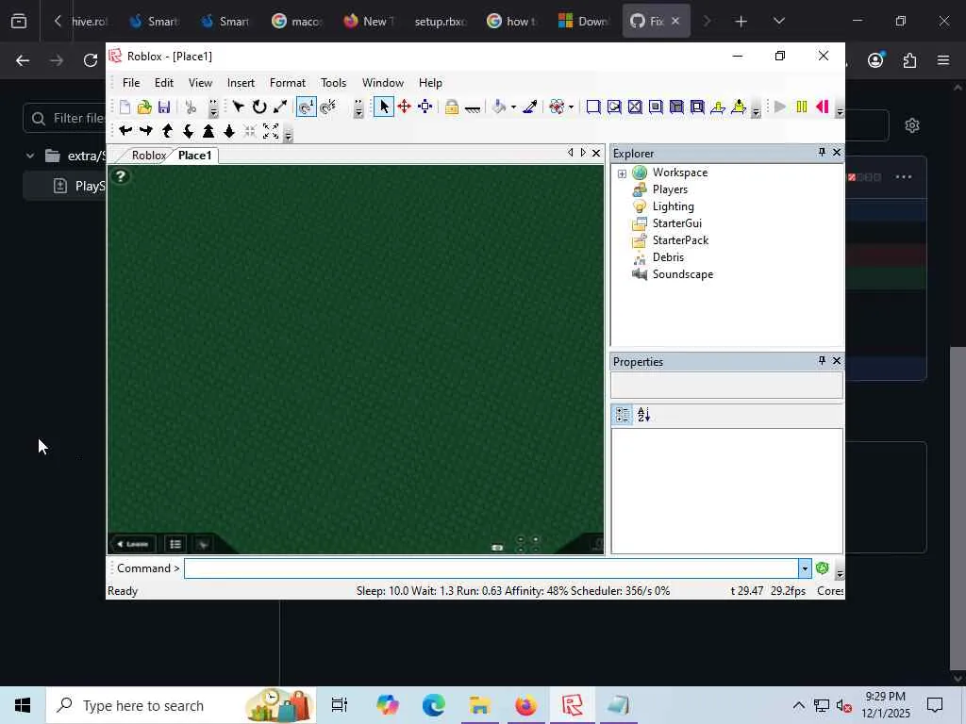Click the black game-tool arrow pointing up-left
966x724 pixels.
click(239, 107)
